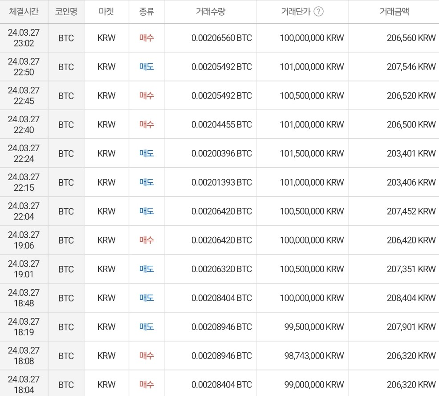
Task: Select the 18:04 timestamp cell
Action: click(x=24, y=383)
